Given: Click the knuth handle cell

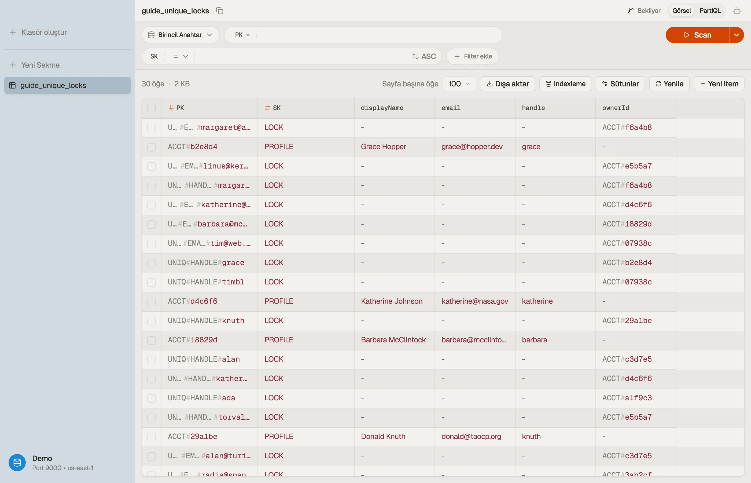Looking at the screenshot, I should [x=555, y=437].
